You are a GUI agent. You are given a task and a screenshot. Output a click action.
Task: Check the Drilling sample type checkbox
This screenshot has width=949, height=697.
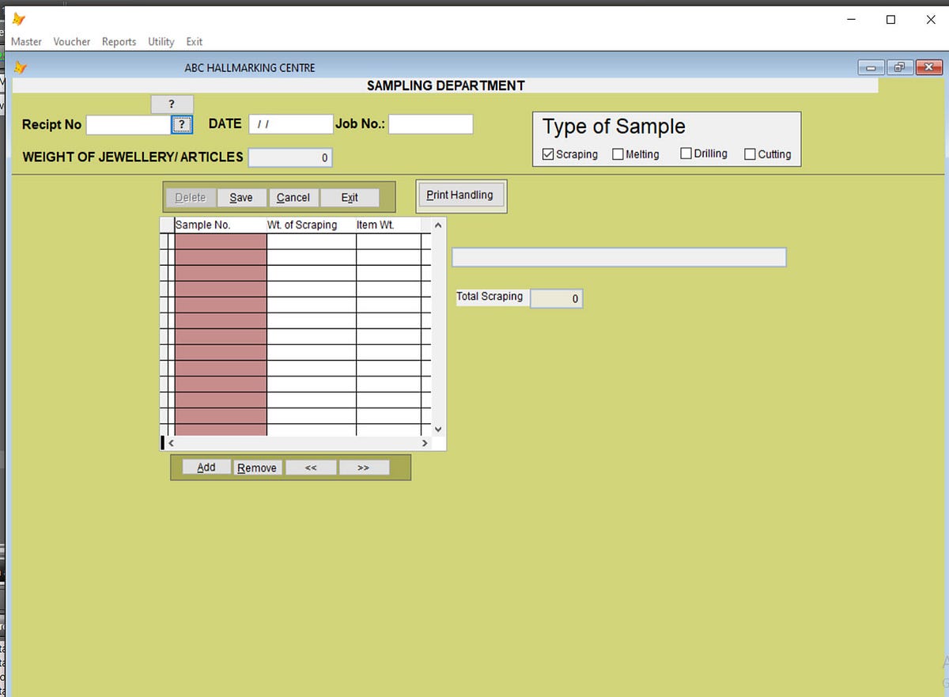click(x=686, y=153)
